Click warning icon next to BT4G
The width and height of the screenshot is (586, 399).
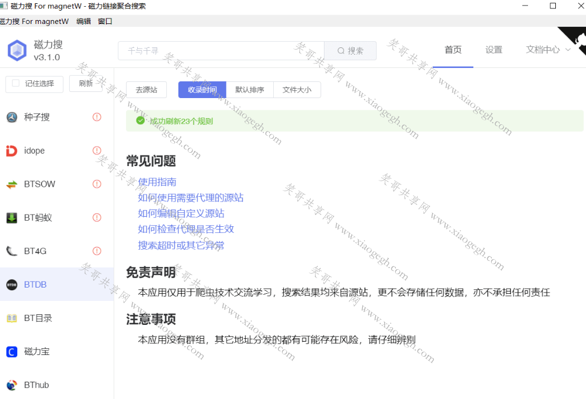coord(97,251)
